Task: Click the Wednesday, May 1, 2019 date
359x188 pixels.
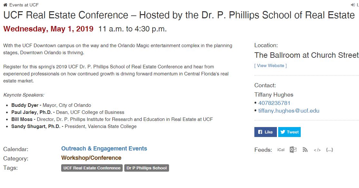Action: [x=48, y=29]
